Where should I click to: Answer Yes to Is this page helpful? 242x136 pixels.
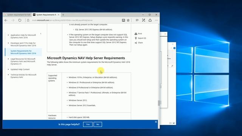[x=88, y=124]
